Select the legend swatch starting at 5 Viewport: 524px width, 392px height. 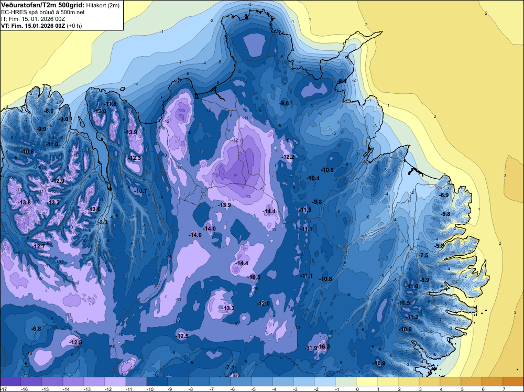point(471,382)
